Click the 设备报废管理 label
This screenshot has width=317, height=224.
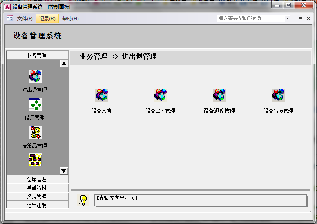pos(278,111)
